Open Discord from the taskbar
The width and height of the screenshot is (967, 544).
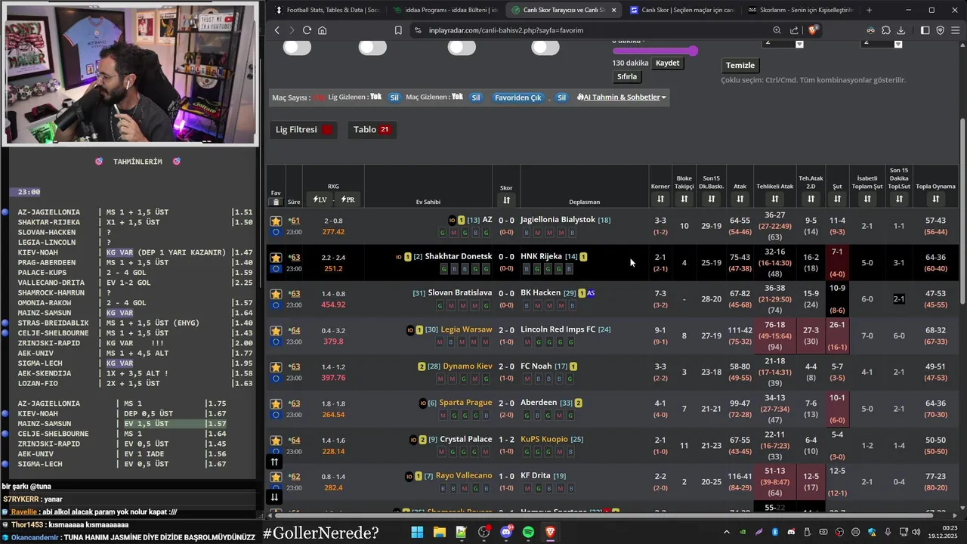pyautogui.click(x=506, y=533)
